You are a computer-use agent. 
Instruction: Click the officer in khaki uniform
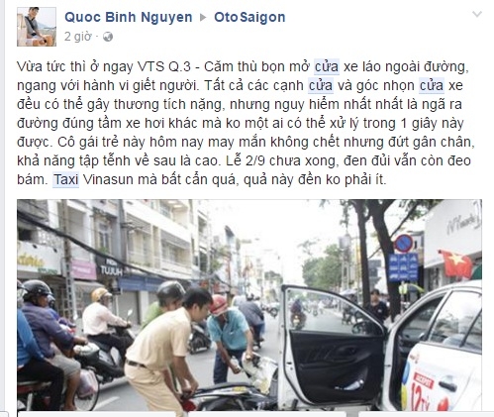point(162,352)
